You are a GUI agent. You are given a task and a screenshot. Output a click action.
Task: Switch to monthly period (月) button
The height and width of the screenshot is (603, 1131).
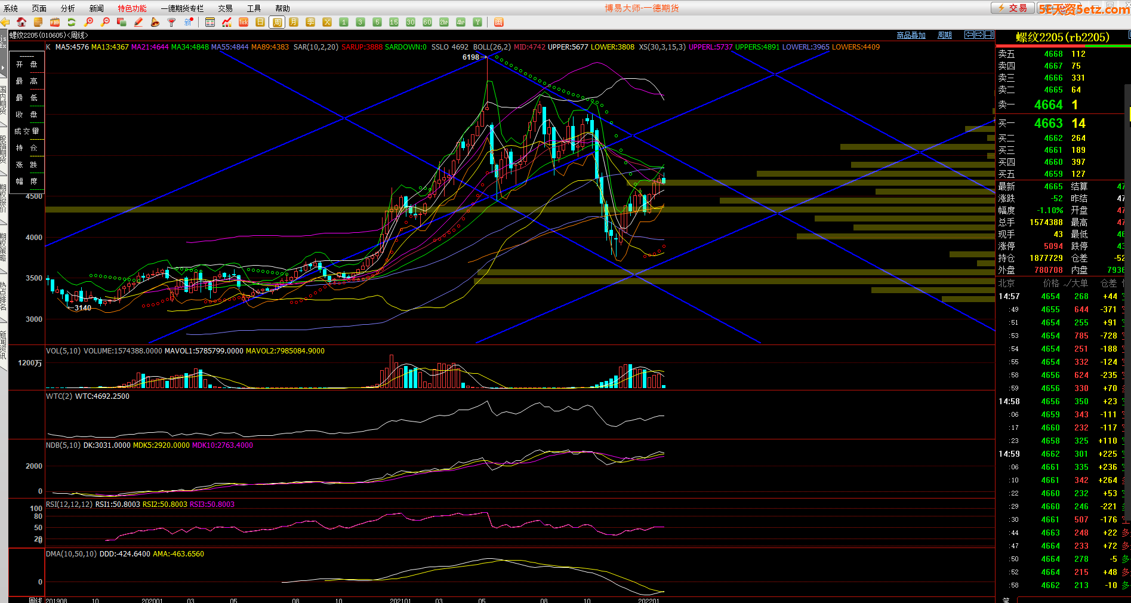tap(294, 22)
